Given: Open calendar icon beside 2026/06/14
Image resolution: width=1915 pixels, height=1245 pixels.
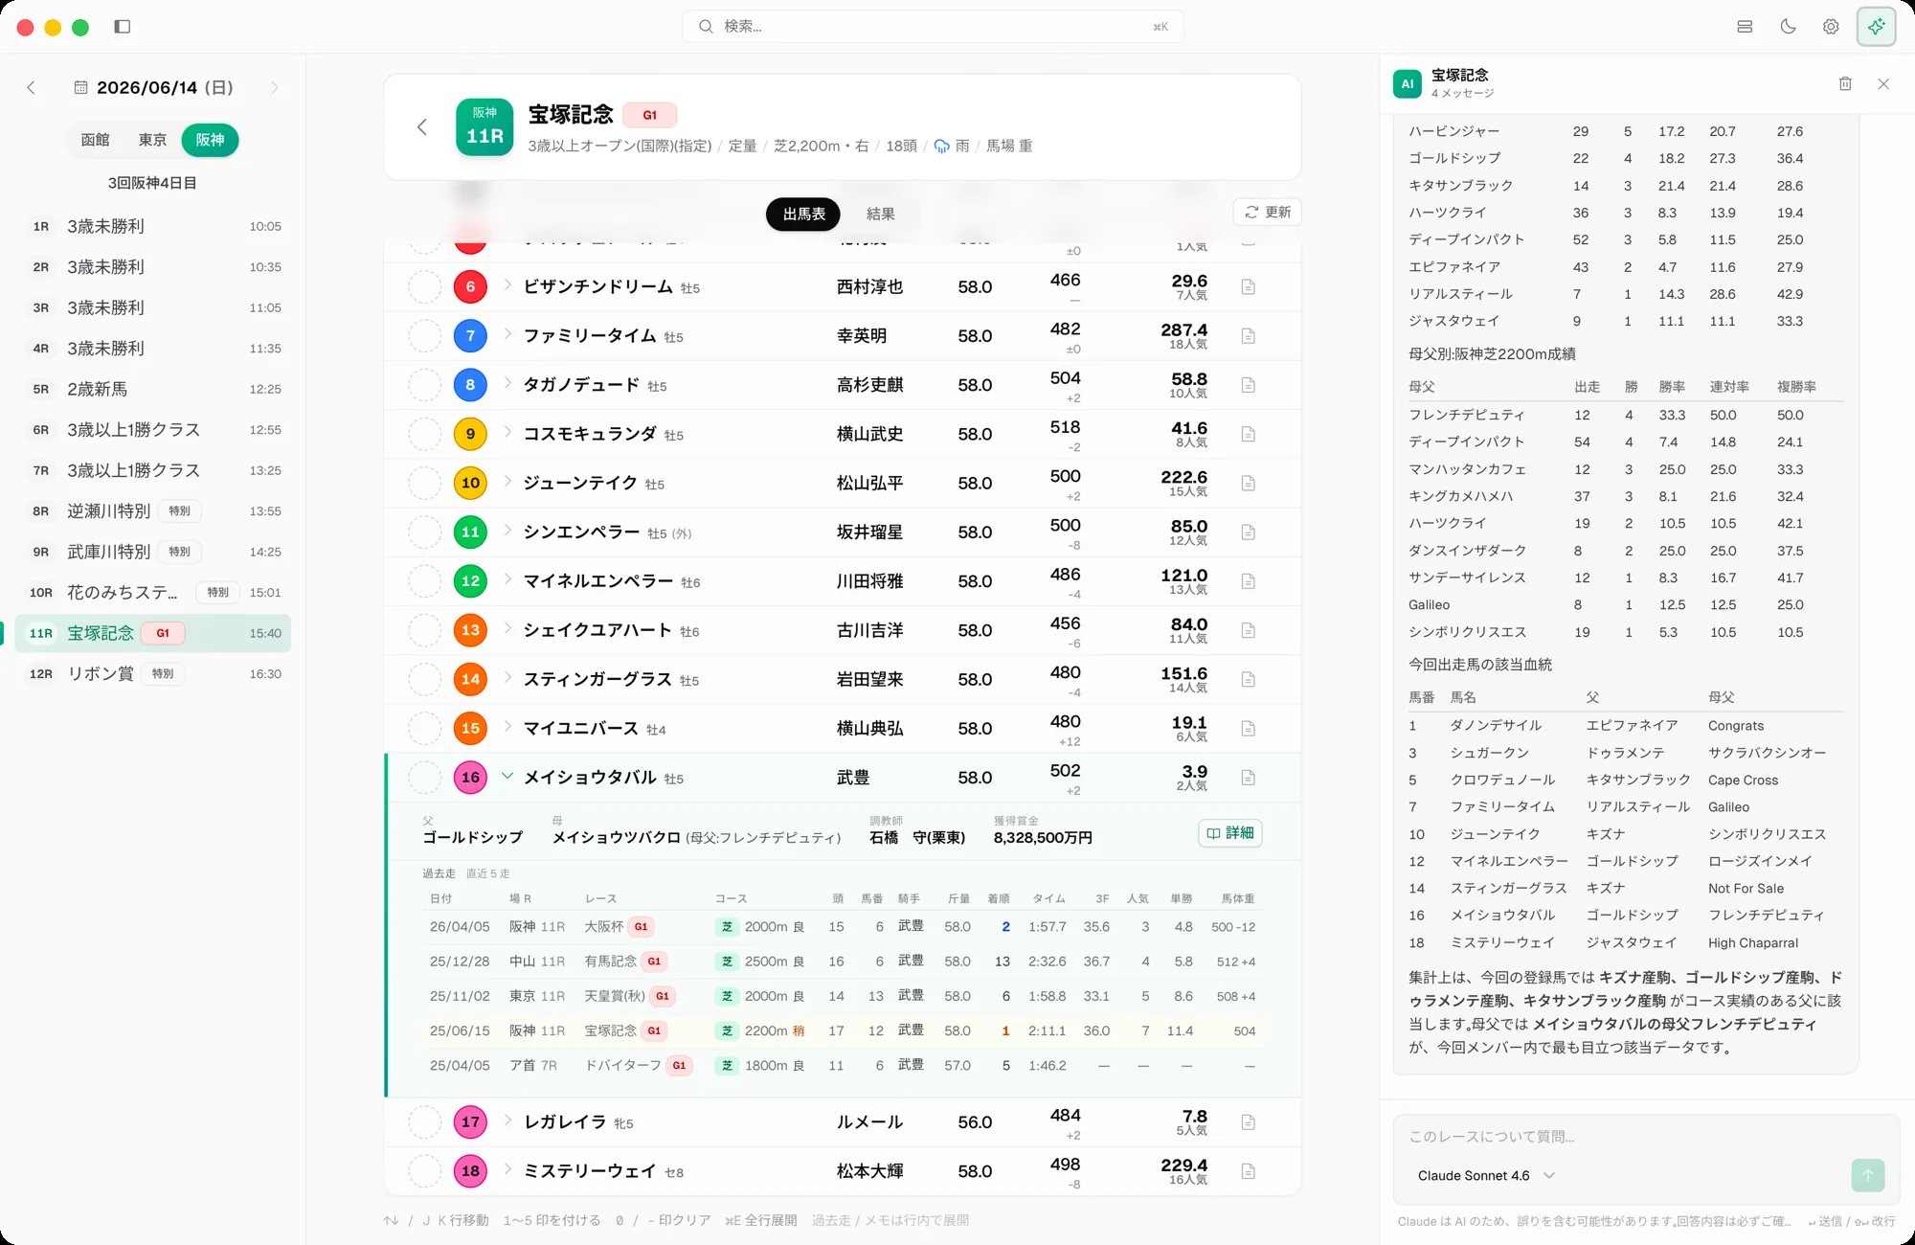Looking at the screenshot, I should [81, 87].
